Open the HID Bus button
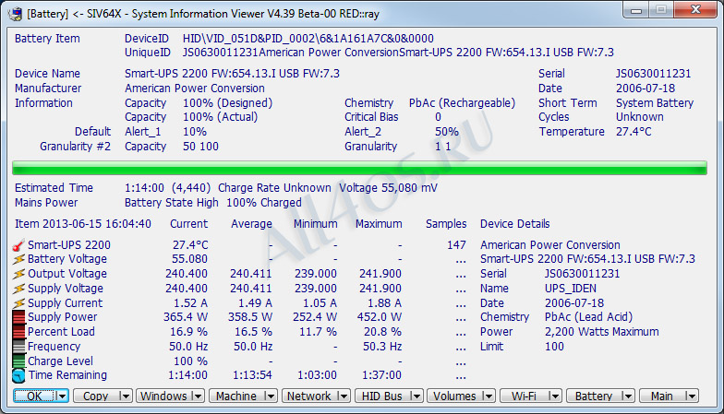 coord(382,396)
